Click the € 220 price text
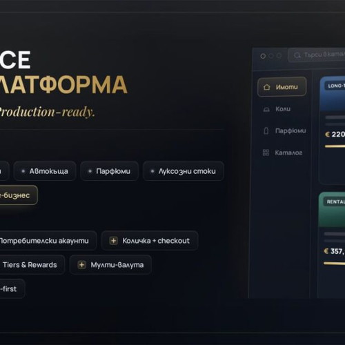Screen dimensions: 345x345 (335, 135)
